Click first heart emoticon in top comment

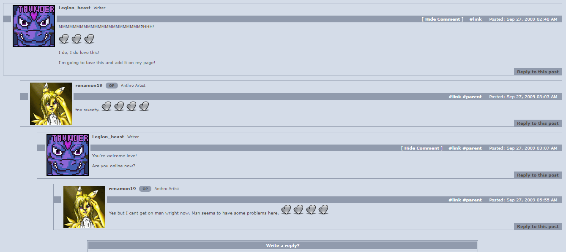[64, 39]
